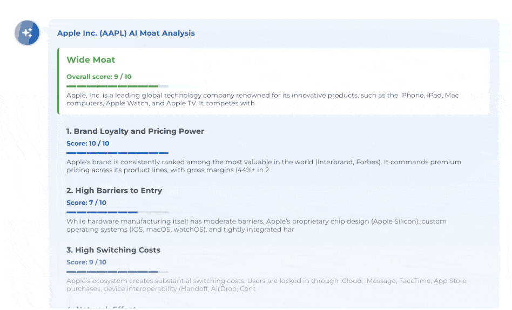Select the Wide Moat rating heading

[x=91, y=60]
